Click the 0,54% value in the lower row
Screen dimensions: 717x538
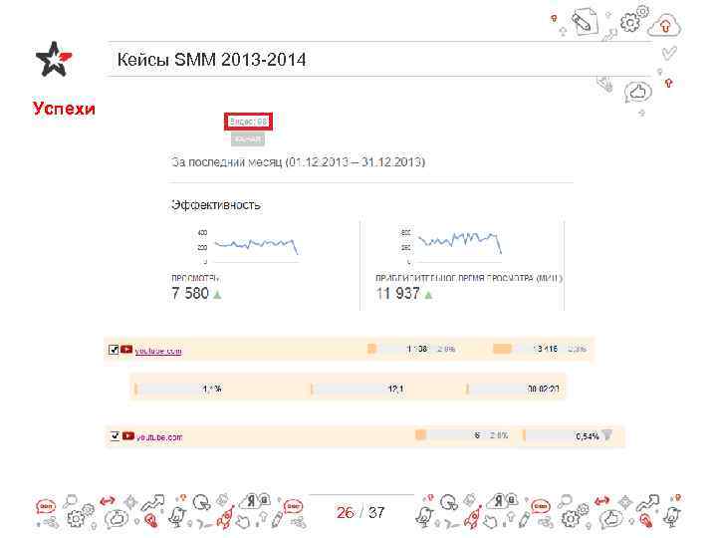tap(588, 436)
